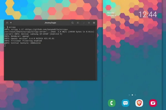
Task: Click the terminal cursor block
Action: pos(5,45)
